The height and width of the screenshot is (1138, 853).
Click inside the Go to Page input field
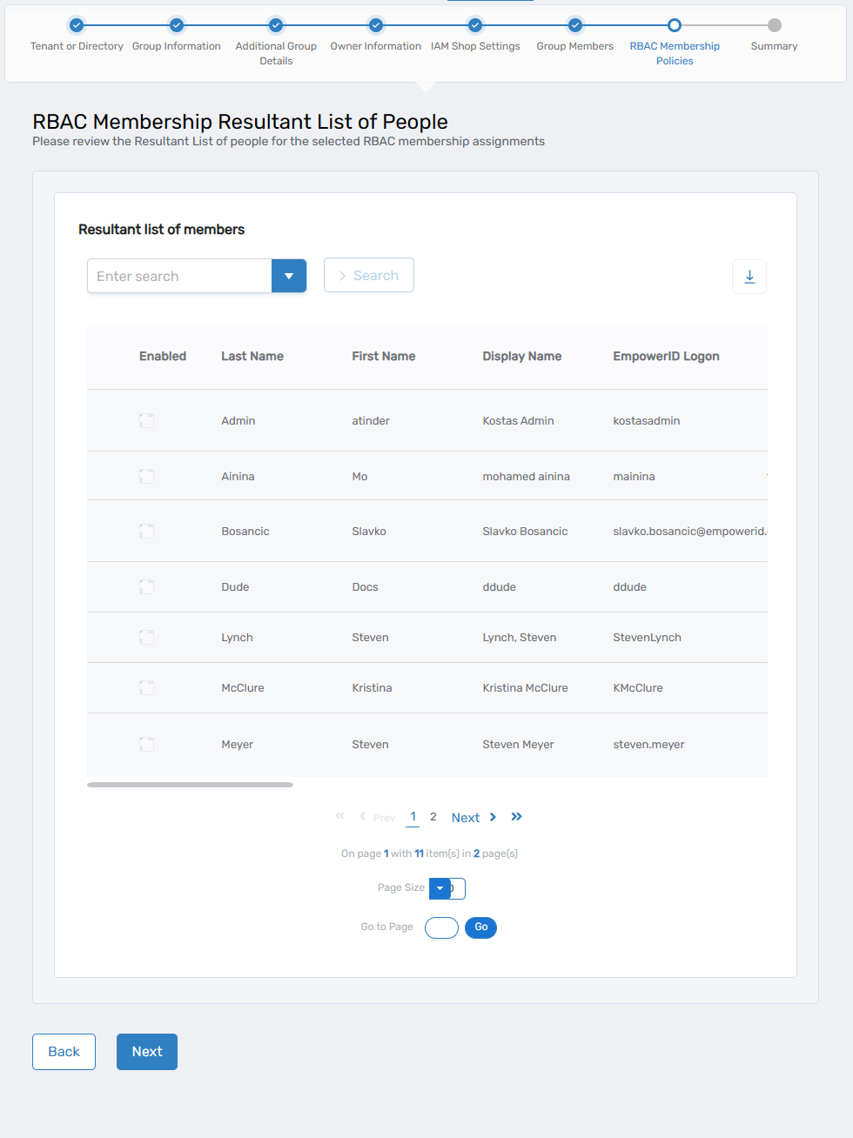tap(441, 927)
